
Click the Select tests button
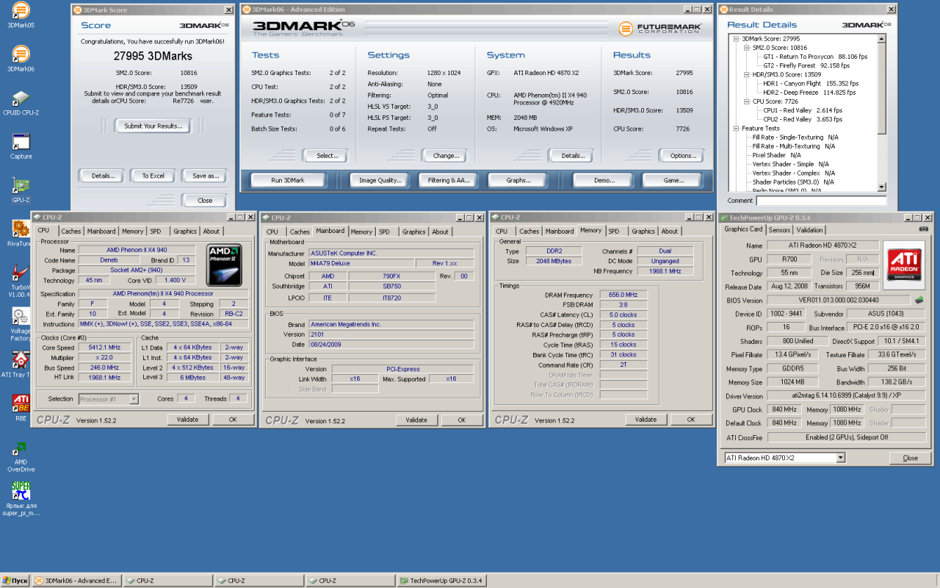tap(327, 156)
